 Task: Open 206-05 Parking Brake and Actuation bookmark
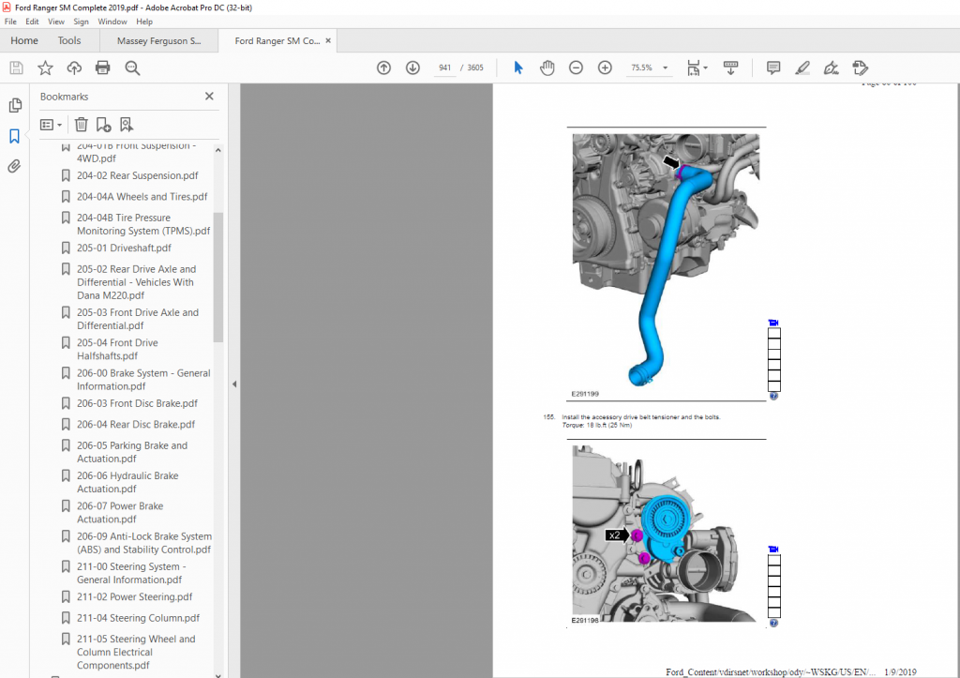click(x=132, y=452)
